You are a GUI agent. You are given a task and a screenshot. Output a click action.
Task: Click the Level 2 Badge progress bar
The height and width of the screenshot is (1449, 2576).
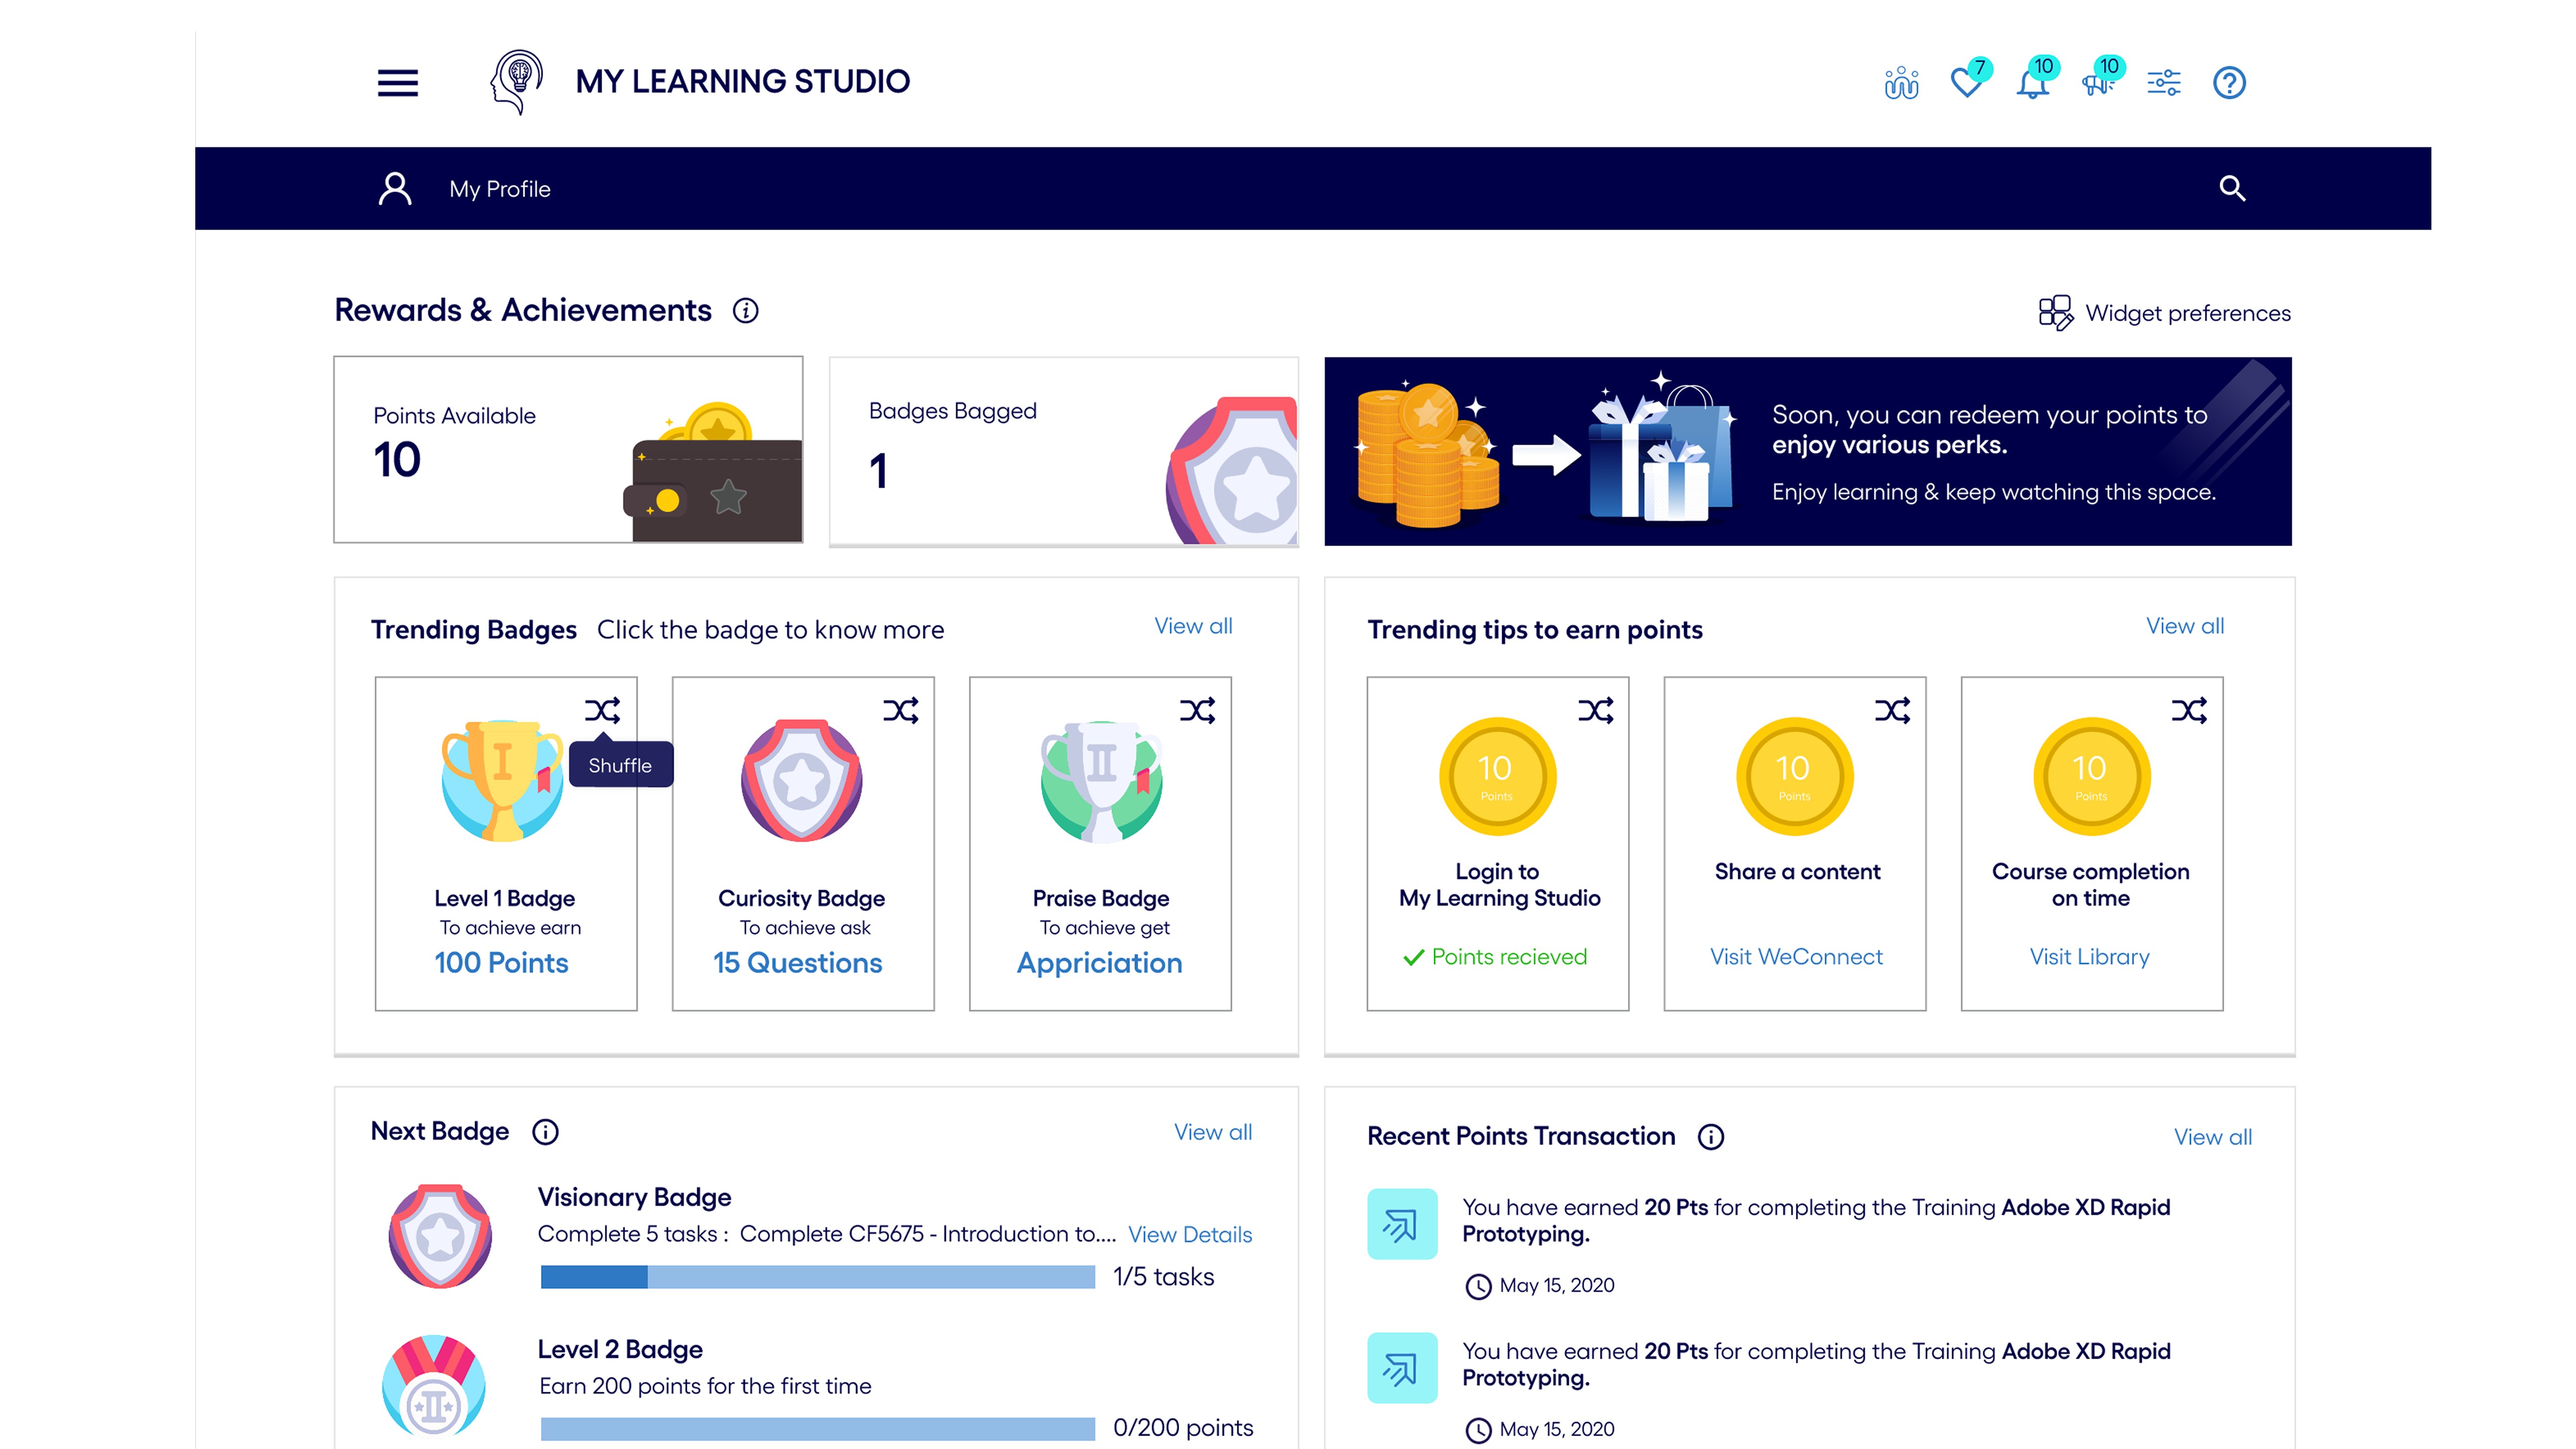pos(818,1429)
